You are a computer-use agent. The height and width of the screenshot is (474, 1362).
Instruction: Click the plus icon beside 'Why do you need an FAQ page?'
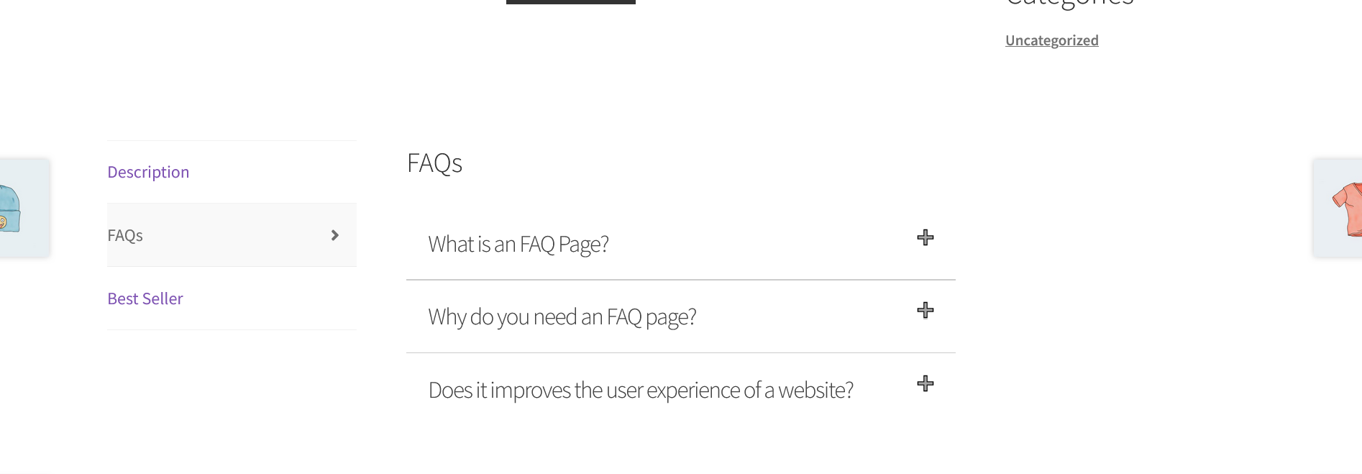tap(925, 311)
